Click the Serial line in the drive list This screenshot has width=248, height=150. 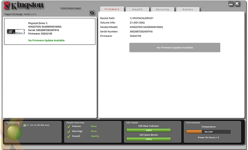coord(43,30)
